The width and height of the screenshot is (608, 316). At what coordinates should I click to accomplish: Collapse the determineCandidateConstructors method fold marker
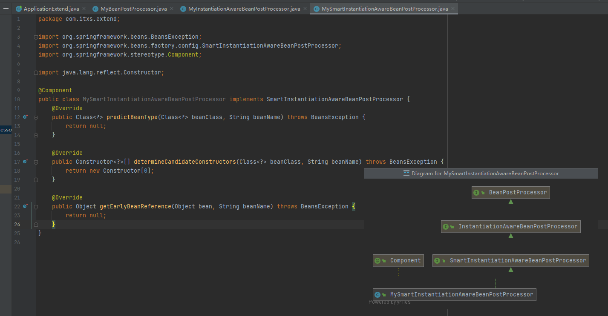[36, 162]
